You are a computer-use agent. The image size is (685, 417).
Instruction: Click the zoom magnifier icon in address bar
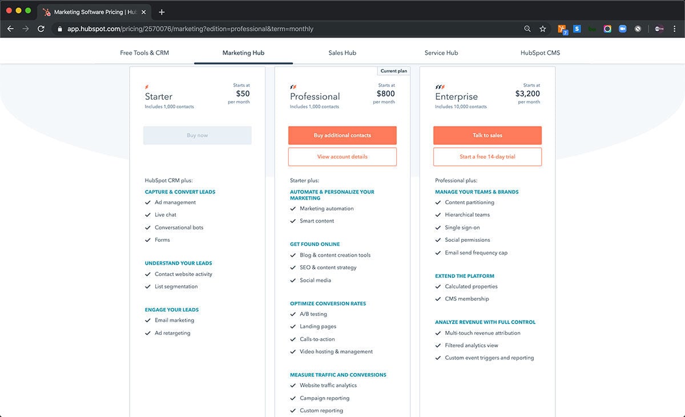point(527,29)
